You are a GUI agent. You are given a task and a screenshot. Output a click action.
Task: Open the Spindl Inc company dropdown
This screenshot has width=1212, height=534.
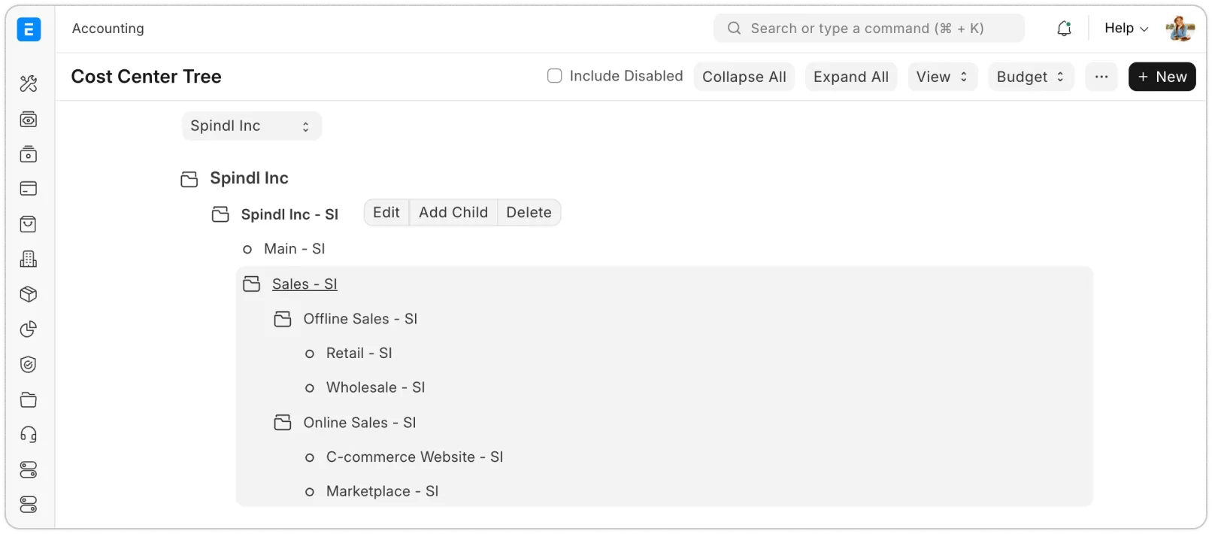pyautogui.click(x=251, y=126)
